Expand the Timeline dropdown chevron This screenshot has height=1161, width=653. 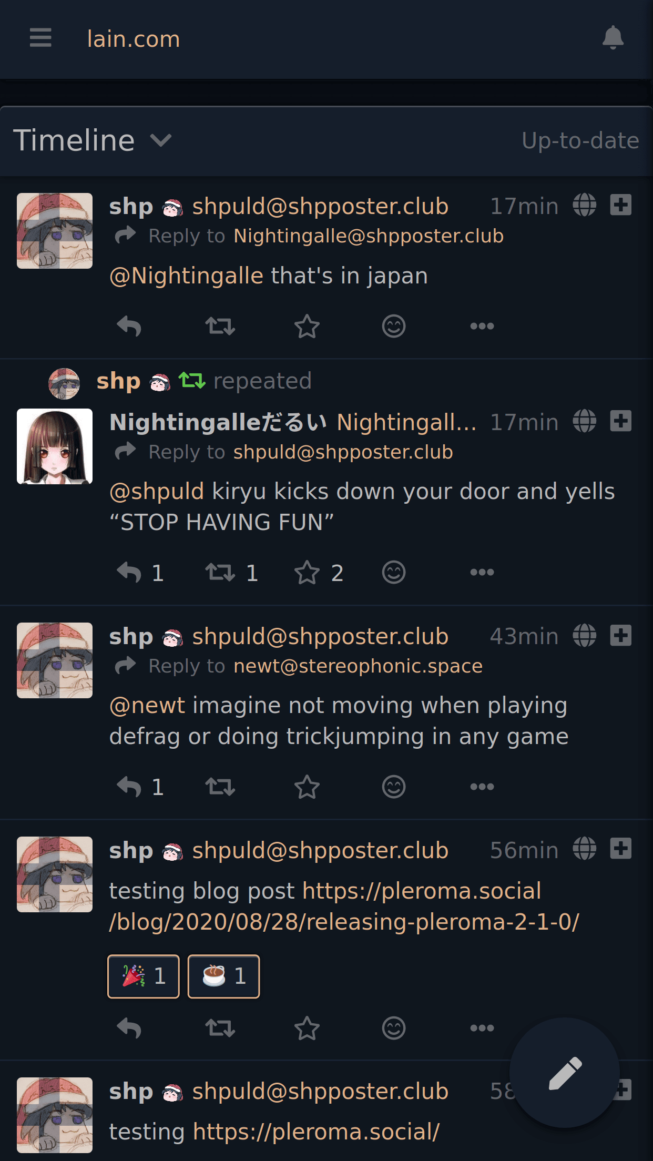(161, 140)
